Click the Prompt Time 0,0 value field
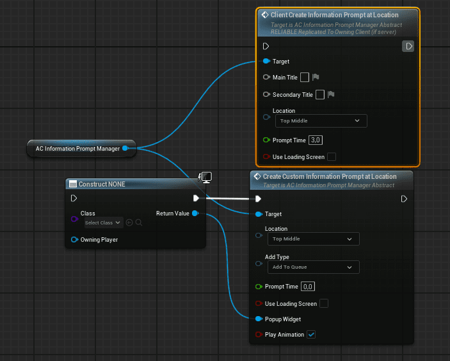 [x=308, y=287]
